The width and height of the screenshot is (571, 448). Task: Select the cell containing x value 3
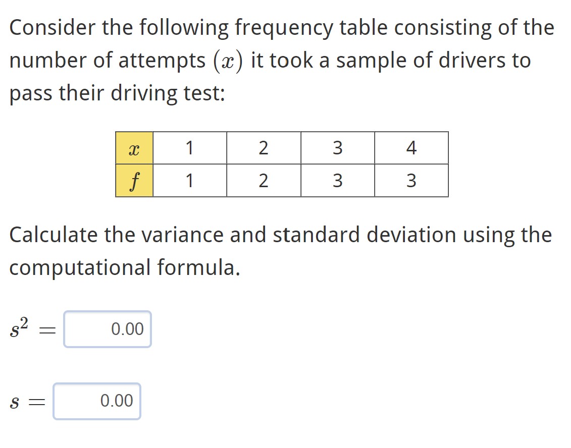[x=337, y=147]
